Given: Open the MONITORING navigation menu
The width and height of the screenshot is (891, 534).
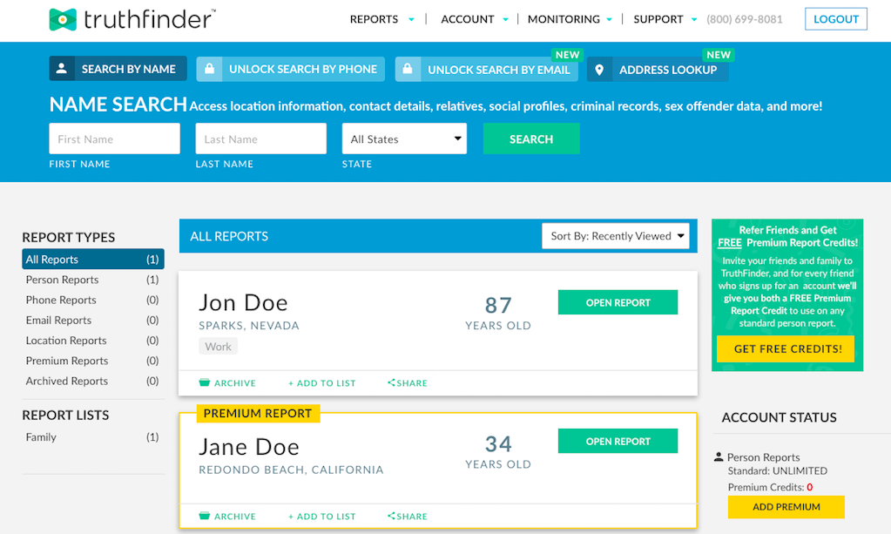Looking at the screenshot, I should click(564, 19).
